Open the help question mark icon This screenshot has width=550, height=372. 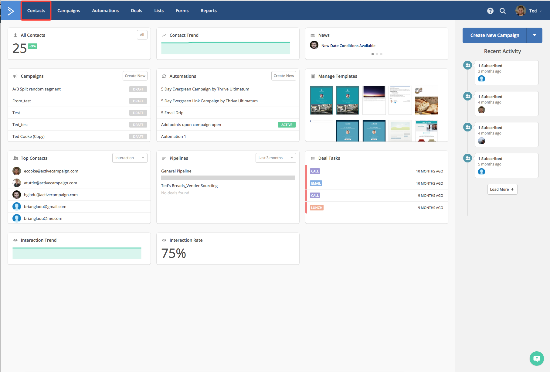click(x=490, y=11)
